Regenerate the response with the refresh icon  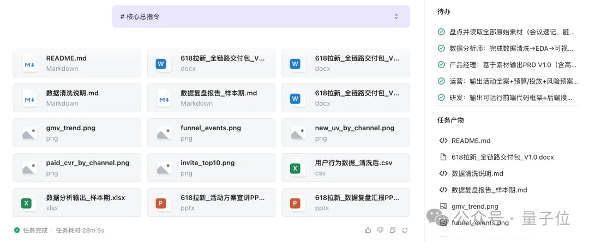[x=405, y=231]
